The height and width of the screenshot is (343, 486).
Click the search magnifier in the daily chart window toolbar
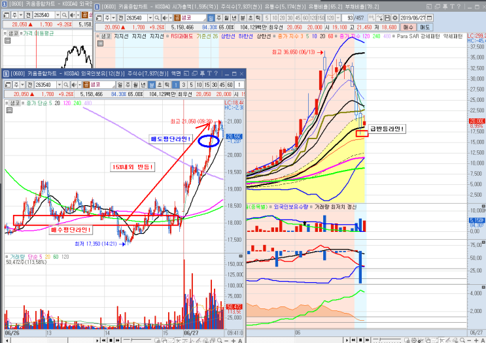[x=157, y=18]
